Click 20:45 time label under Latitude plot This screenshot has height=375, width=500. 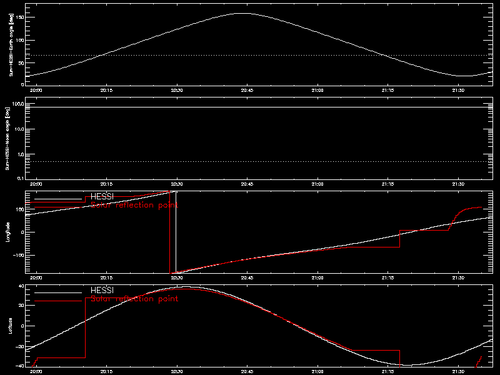[x=247, y=372]
